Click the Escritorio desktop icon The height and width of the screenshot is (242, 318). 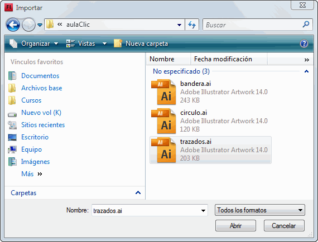pyautogui.click(x=12, y=137)
